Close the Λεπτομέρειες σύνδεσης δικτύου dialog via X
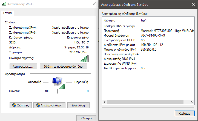This screenshot has width=198, height=121. pos(193,4)
